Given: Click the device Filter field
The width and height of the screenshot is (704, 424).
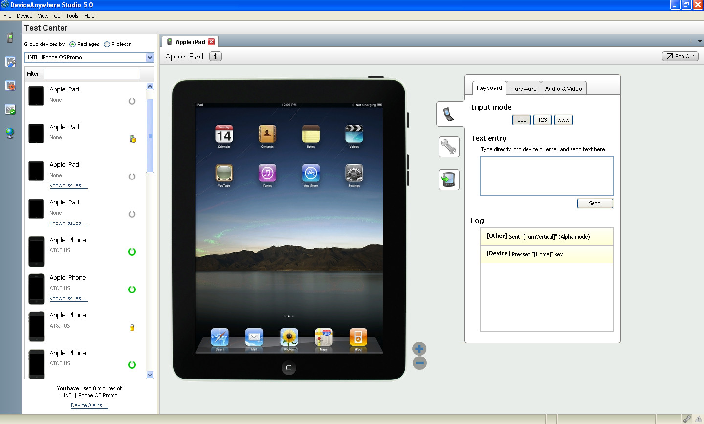Looking at the screenshot, I should pos(92,74).
